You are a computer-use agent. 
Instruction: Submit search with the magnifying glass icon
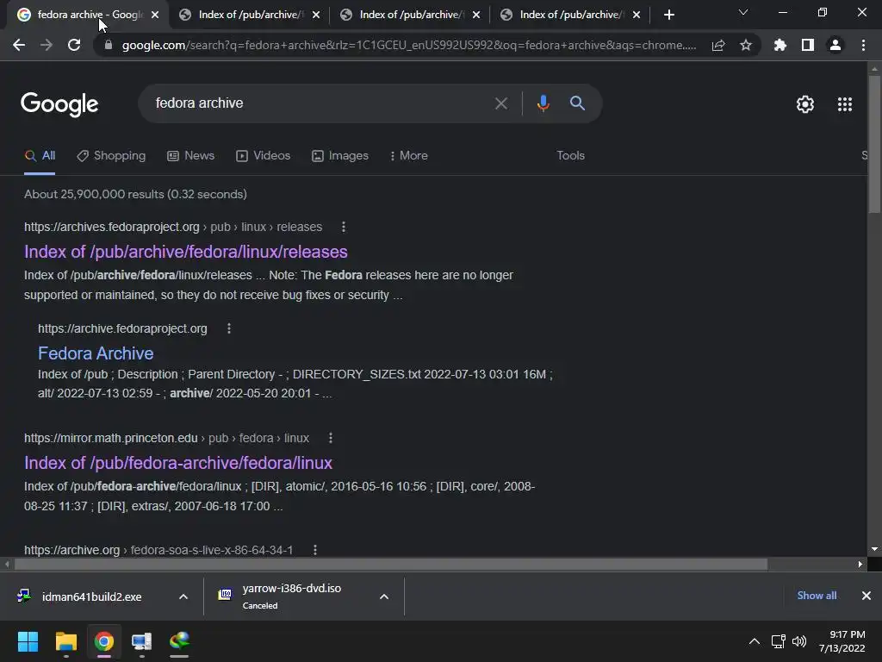(577, 103)
